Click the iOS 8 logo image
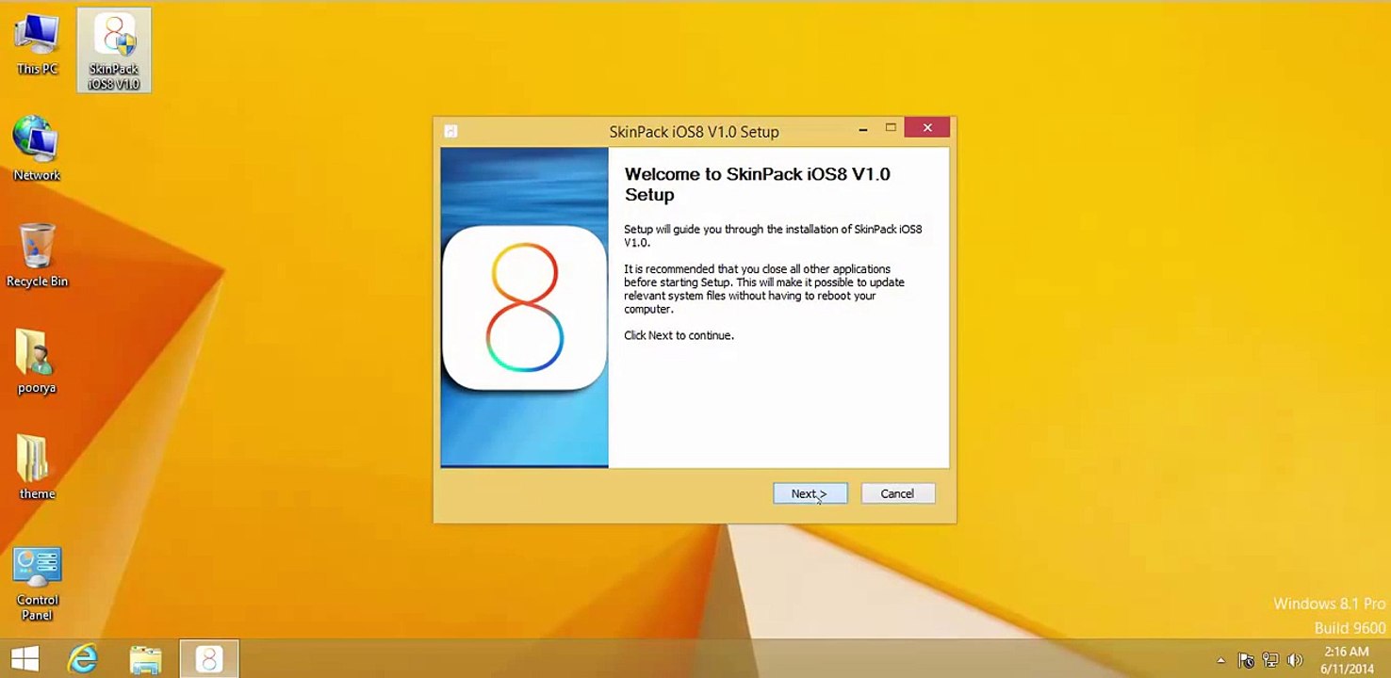The width and height of the screenshot is (1391, 678). pyautogui.click(x=524, y=308)
